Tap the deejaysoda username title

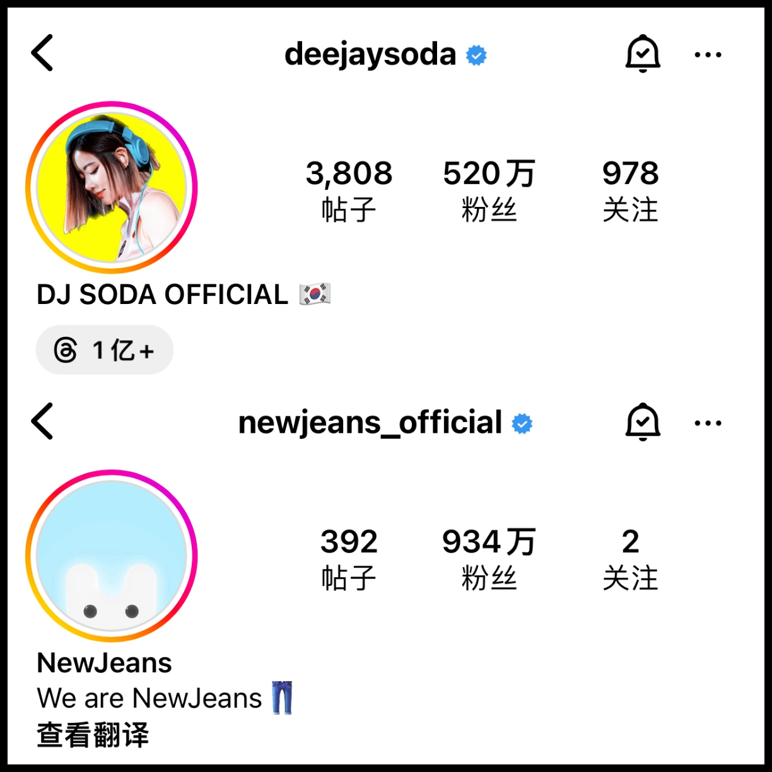coord(370,55)
